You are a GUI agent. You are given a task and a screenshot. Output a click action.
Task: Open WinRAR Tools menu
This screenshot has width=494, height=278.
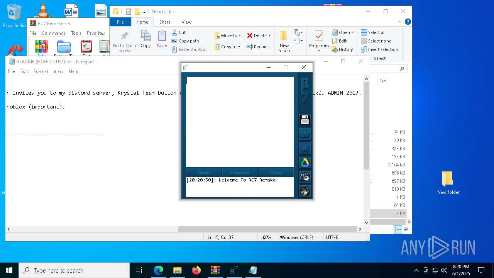pyautogui.click(x=76, y=33)
